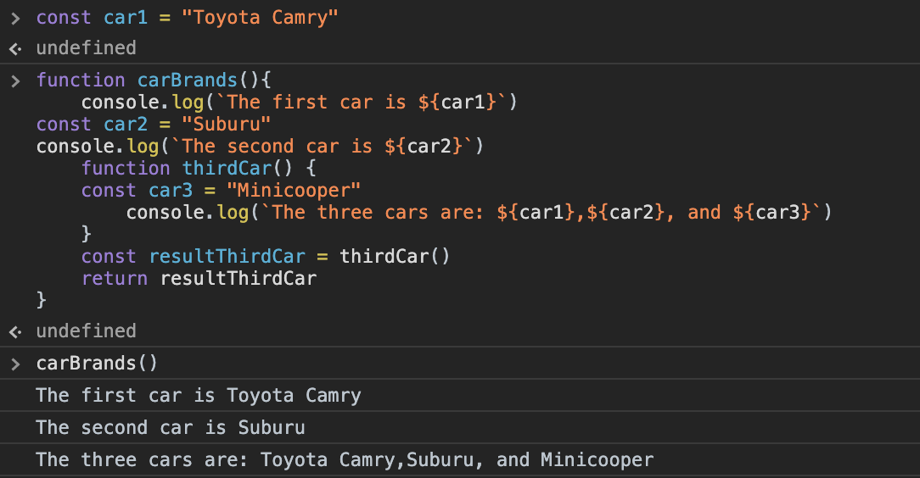This screenshot has height=478, width=920.
Task: Click the console.log 'The second car is' line
Action: coord(260,146)
